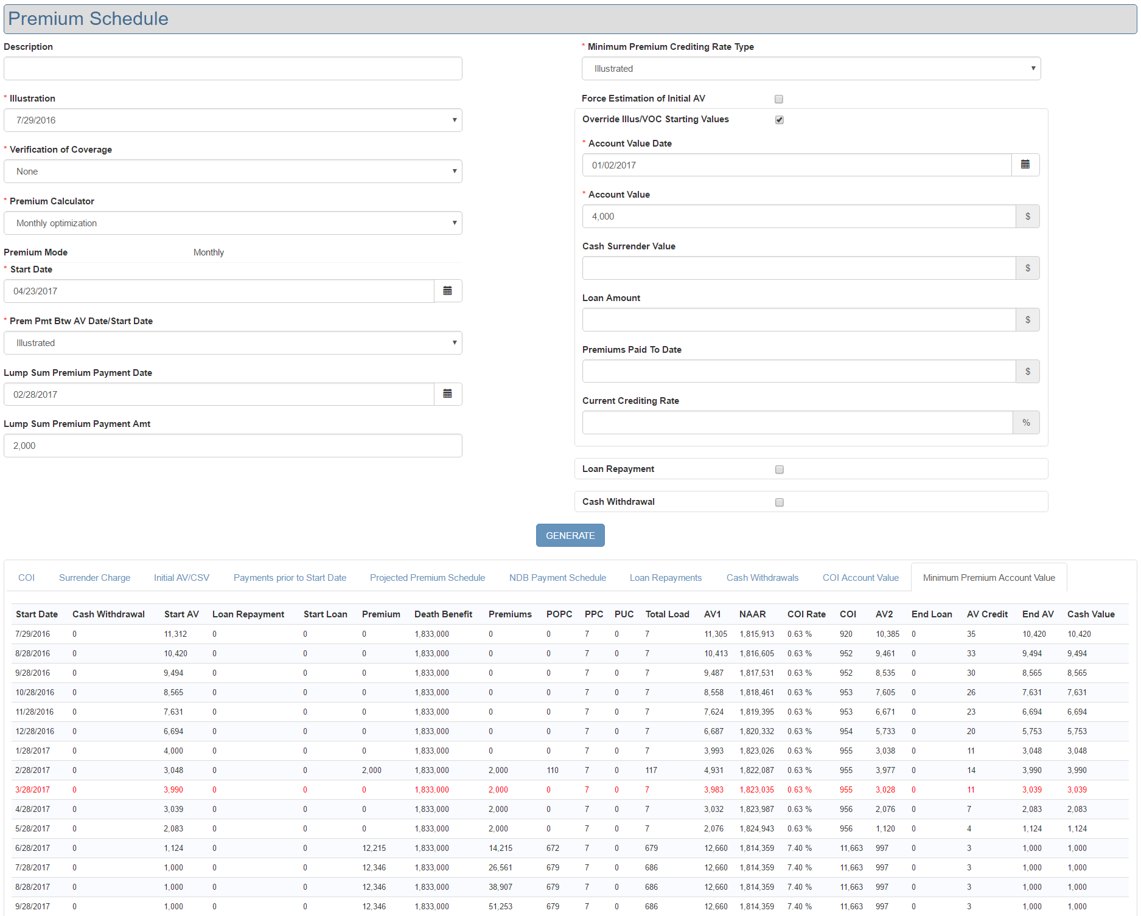
Task: Click the dollar icon beside Premiums Paid To Date
Action: [x=1027, y=372]
